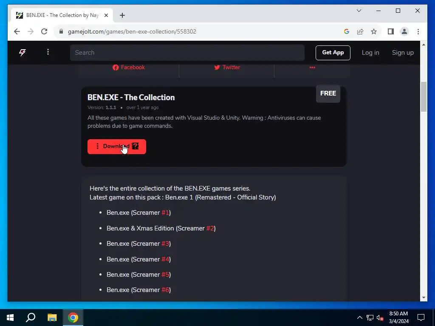Open more share options red dots

coord(312,67)
